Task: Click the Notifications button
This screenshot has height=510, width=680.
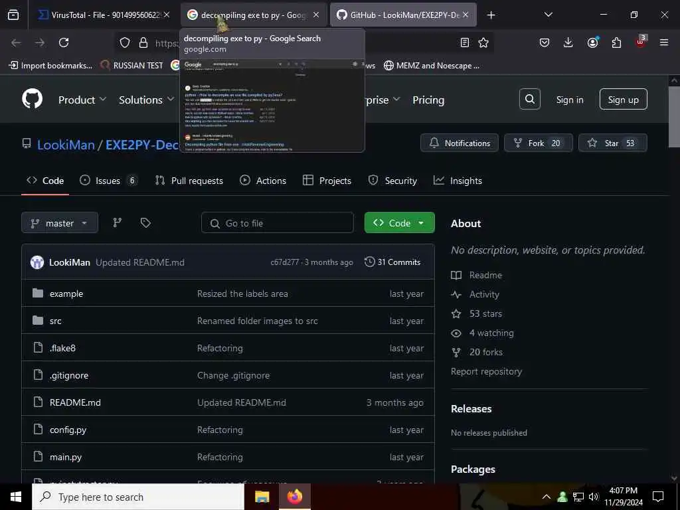Action: pos(460,143)
